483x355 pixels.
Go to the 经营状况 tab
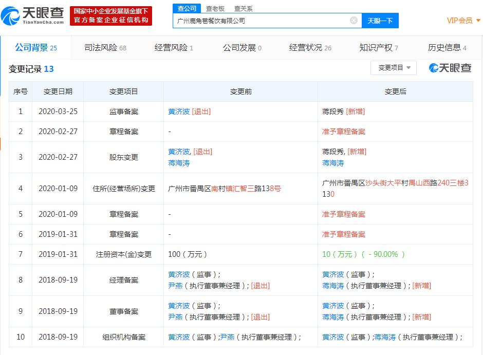[x=310, y=48]
